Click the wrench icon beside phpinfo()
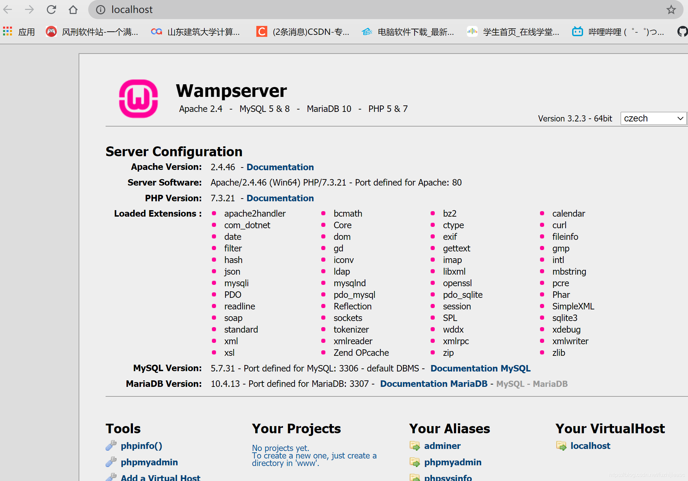Screen dimensions: 688x481 click(111, 445)
